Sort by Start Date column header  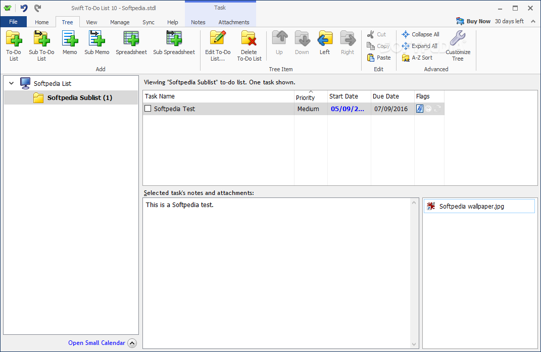pos(349,96)
